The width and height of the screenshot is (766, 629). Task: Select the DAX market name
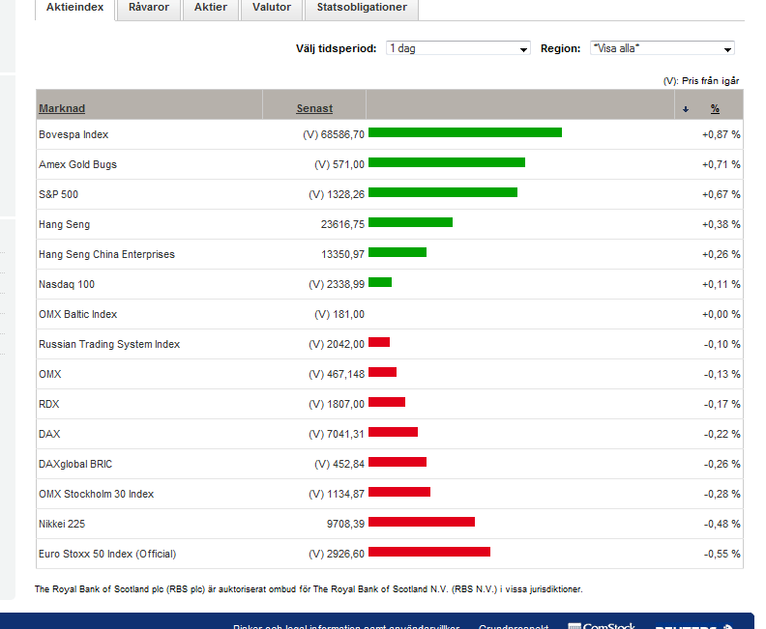click(x=49, y=434)
